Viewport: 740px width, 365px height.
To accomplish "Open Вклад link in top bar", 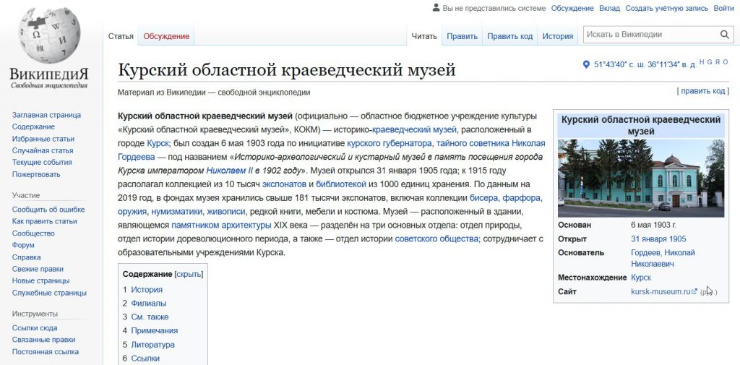I will click(609, 8).
